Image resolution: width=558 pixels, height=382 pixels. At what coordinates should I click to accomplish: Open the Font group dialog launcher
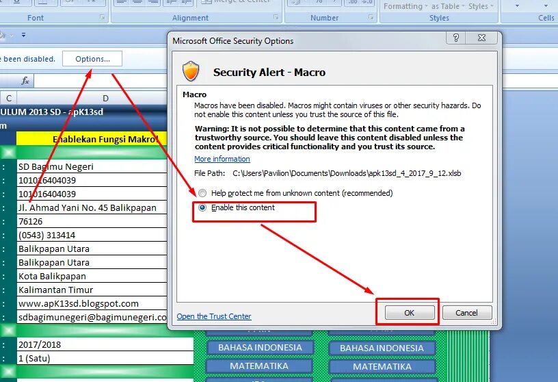tap(103, 17)
